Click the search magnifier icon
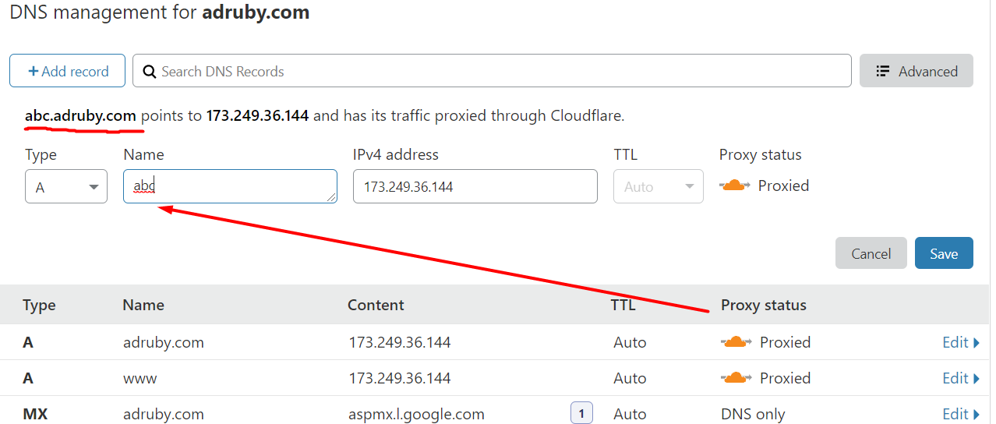996x424 pixels. (x=150, y=72)
